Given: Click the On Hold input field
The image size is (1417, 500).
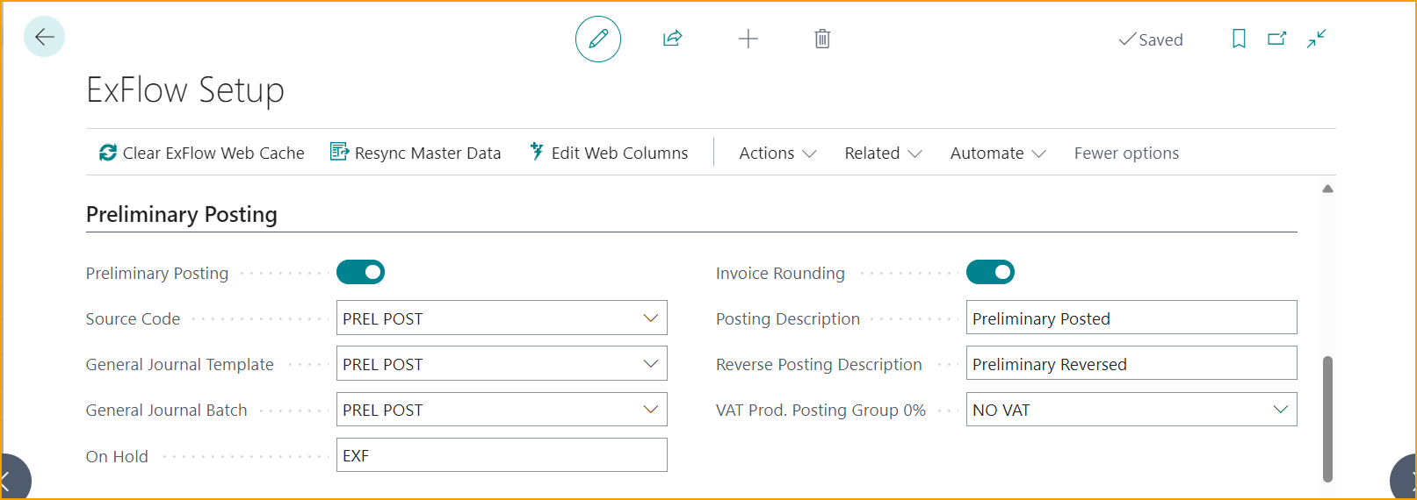Looking at the screenshot, I should pos(502,455).
